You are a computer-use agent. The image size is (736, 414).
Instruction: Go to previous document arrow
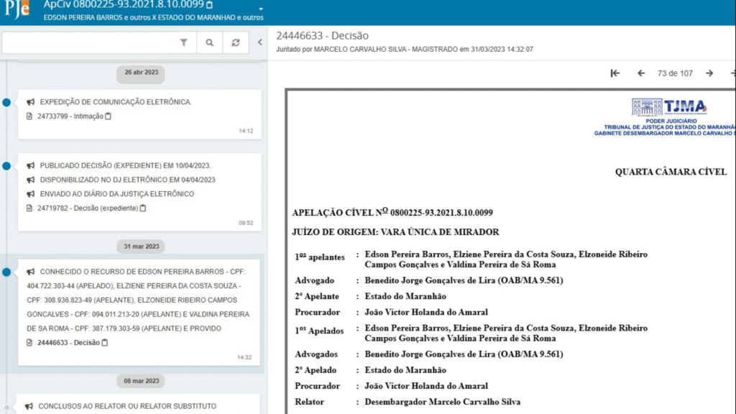click(640, 73)
